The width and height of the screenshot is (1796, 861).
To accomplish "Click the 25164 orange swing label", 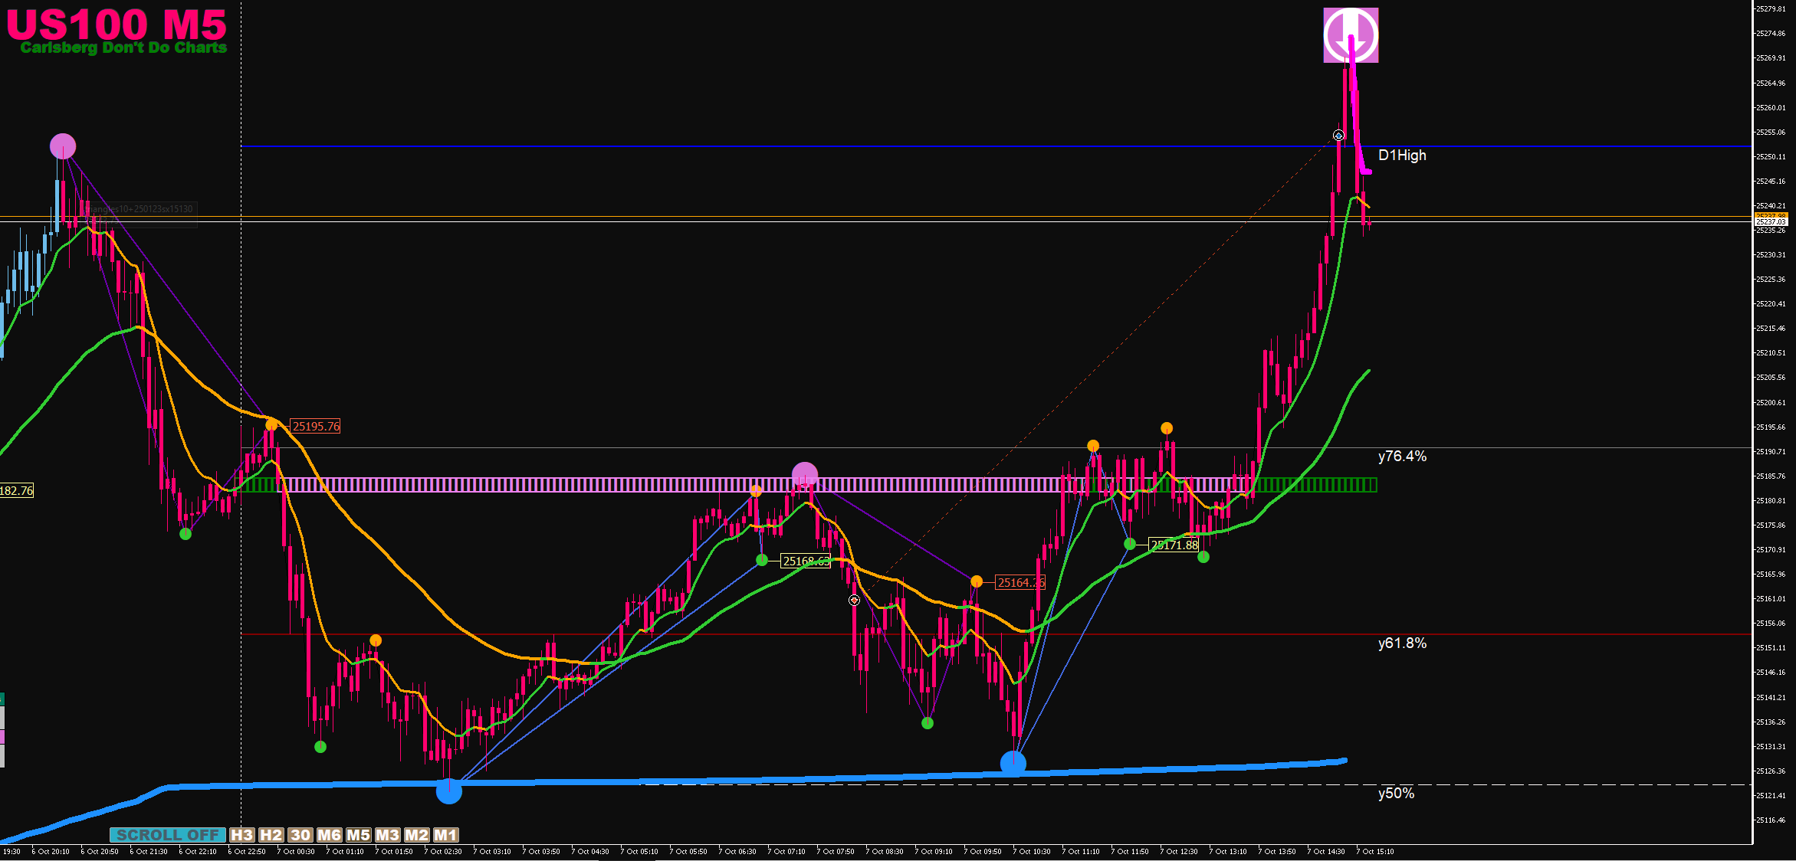I will 1020,583.
